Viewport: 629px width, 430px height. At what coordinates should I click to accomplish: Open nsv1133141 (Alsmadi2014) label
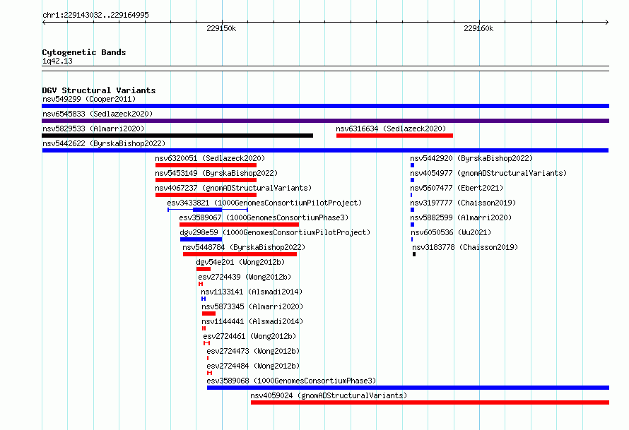click(252, 292)
